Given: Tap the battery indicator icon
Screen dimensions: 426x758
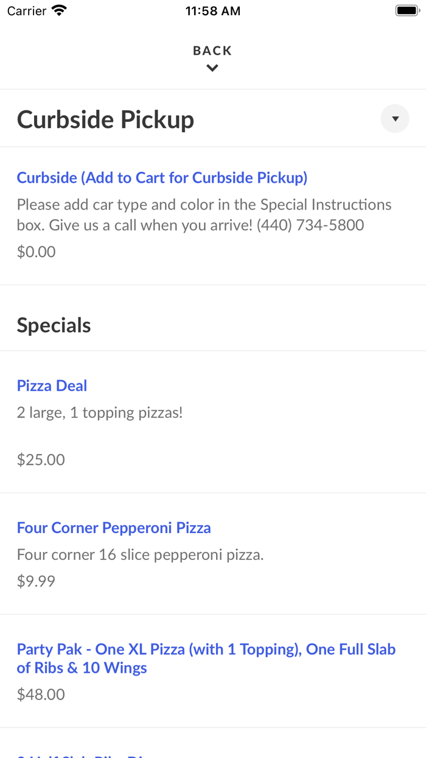Looking at the screenshot, I should (x=407, y=10).
